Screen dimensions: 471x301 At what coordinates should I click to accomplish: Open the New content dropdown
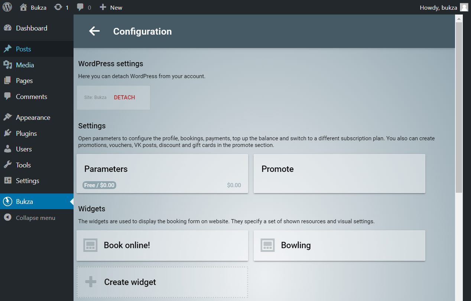(x=111, y=7)
